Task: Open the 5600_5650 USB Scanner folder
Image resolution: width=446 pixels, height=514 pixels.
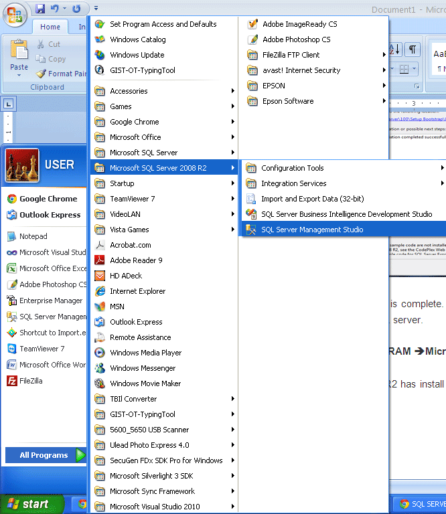Action: [163, 430]
